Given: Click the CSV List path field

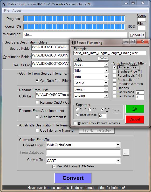Looking at the screenshot, I should point(52,95).
